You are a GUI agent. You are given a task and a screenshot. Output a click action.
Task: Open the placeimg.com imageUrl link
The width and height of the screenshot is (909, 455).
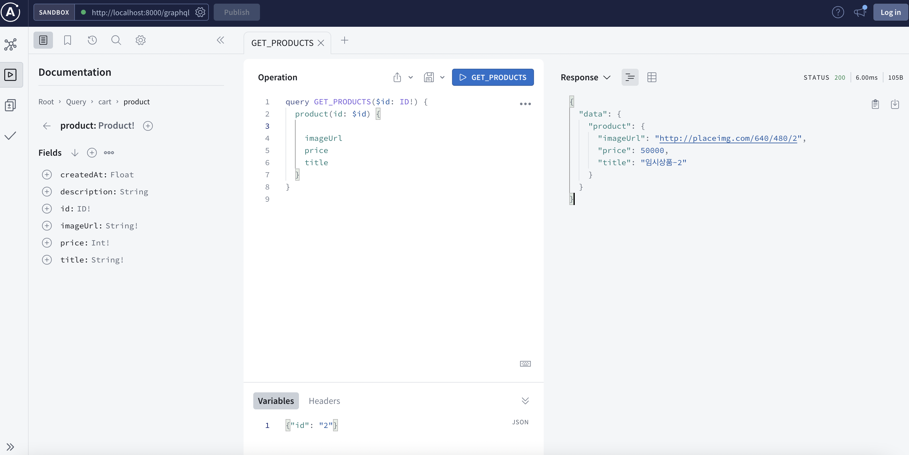point(728,138)
